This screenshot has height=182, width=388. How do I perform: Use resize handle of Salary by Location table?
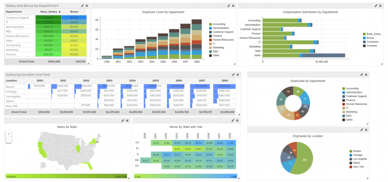[239, 114]
